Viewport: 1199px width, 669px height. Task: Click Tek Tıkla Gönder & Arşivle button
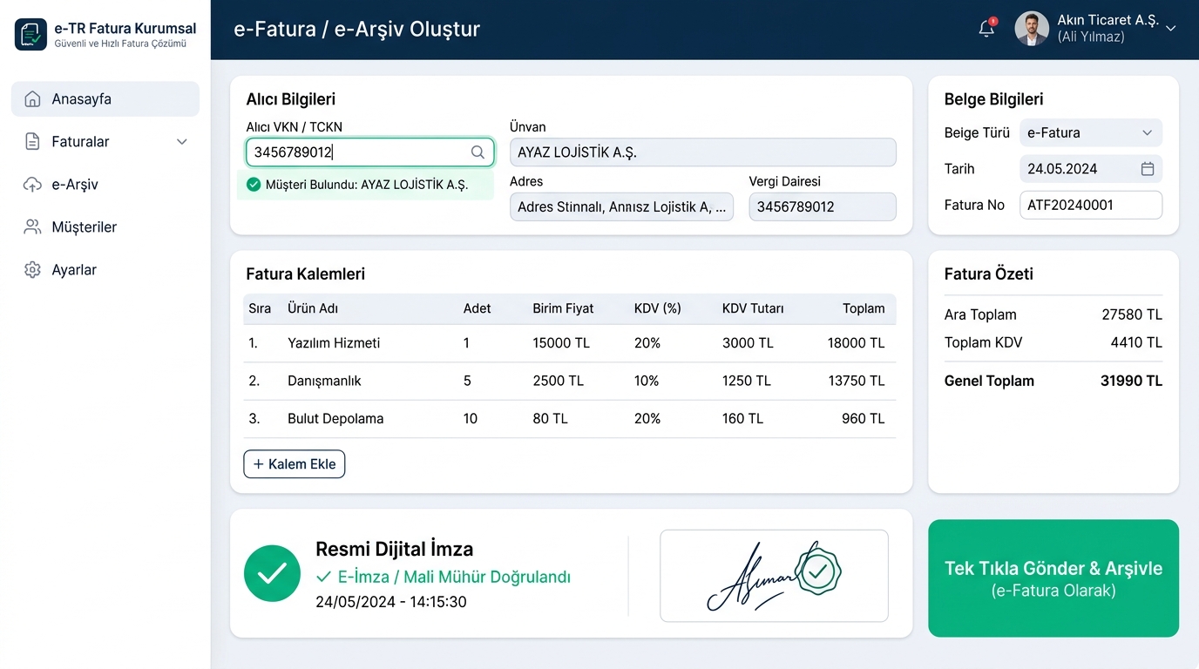coord(1053,578)
